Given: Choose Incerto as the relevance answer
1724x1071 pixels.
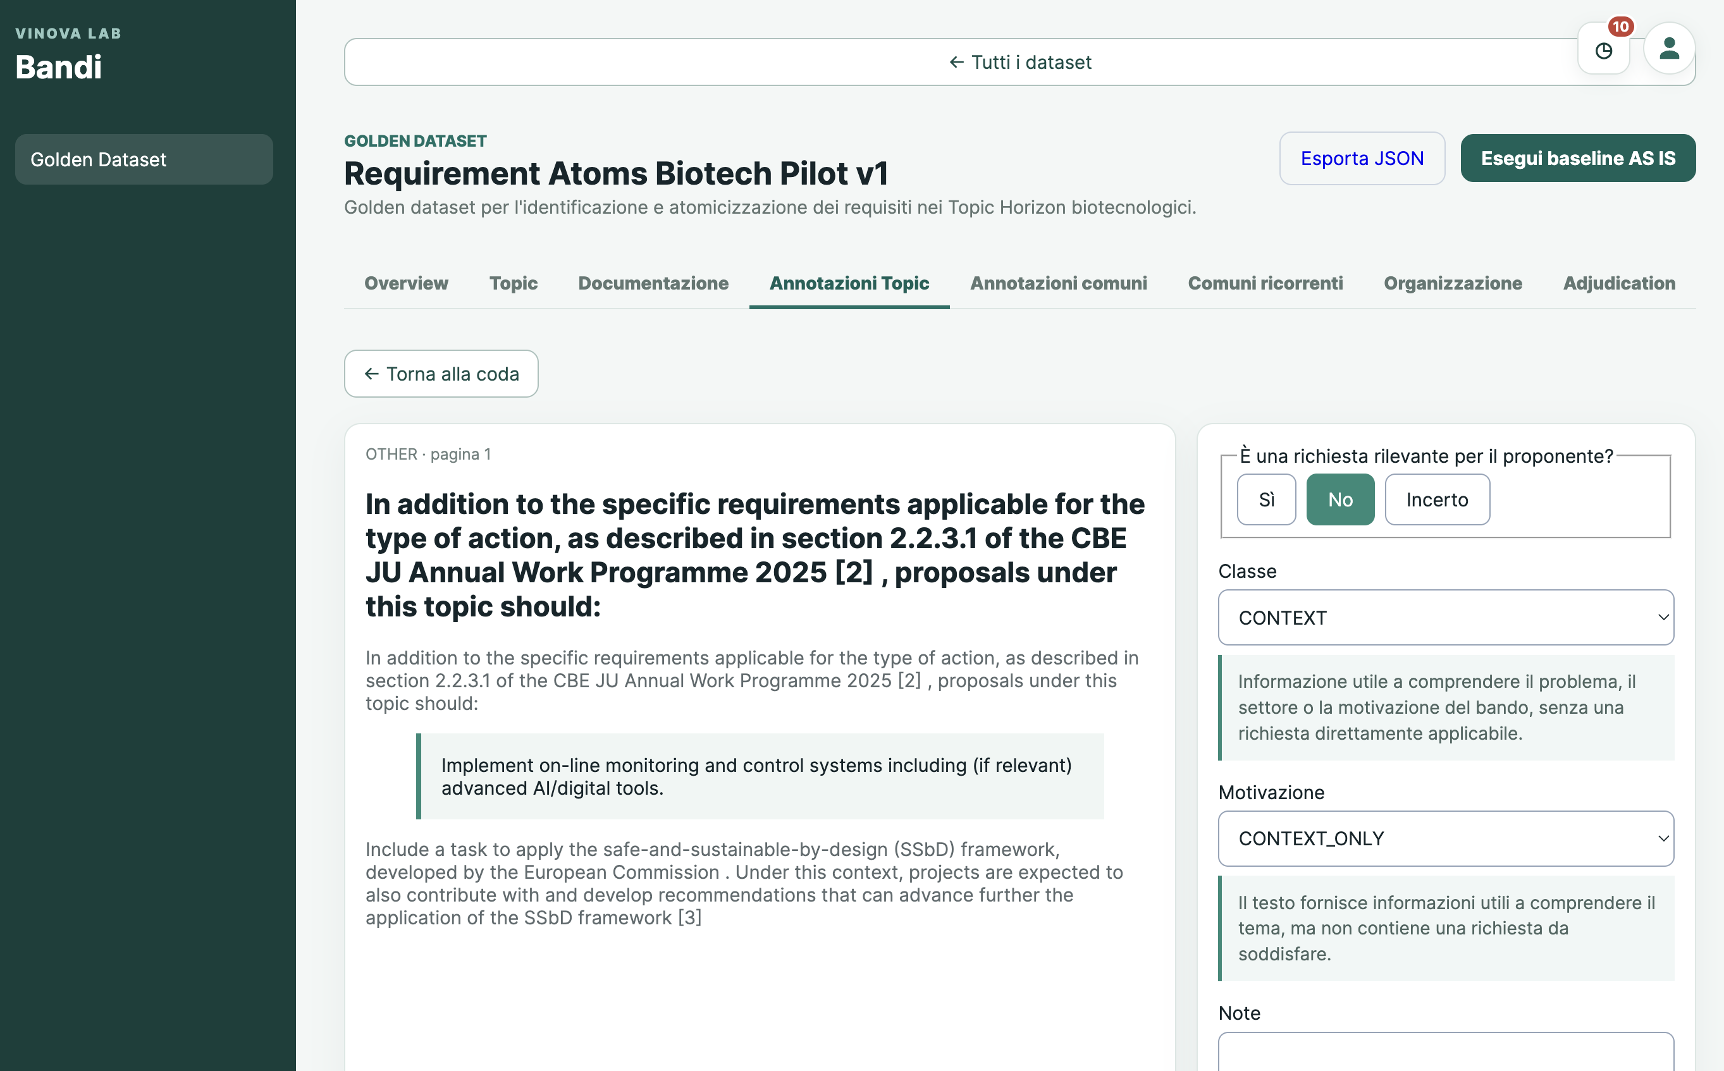Looking at the screenshot, I should (1437, 499).
